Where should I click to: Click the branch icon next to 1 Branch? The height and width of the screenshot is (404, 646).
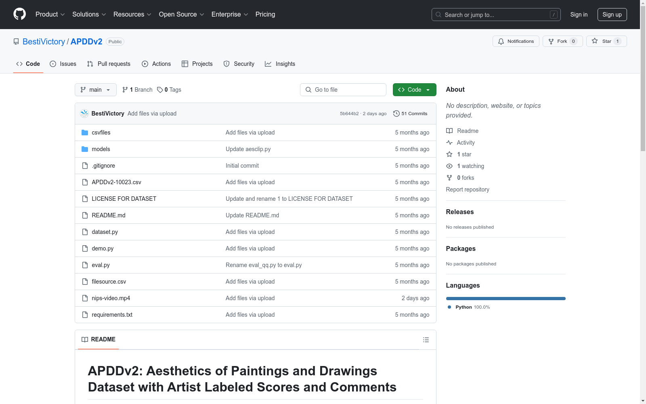(125, 90)
